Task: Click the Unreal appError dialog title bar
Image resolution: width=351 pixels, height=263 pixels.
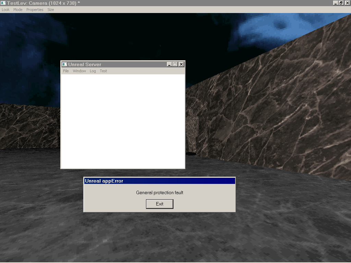Action: [x=160, y=181]
